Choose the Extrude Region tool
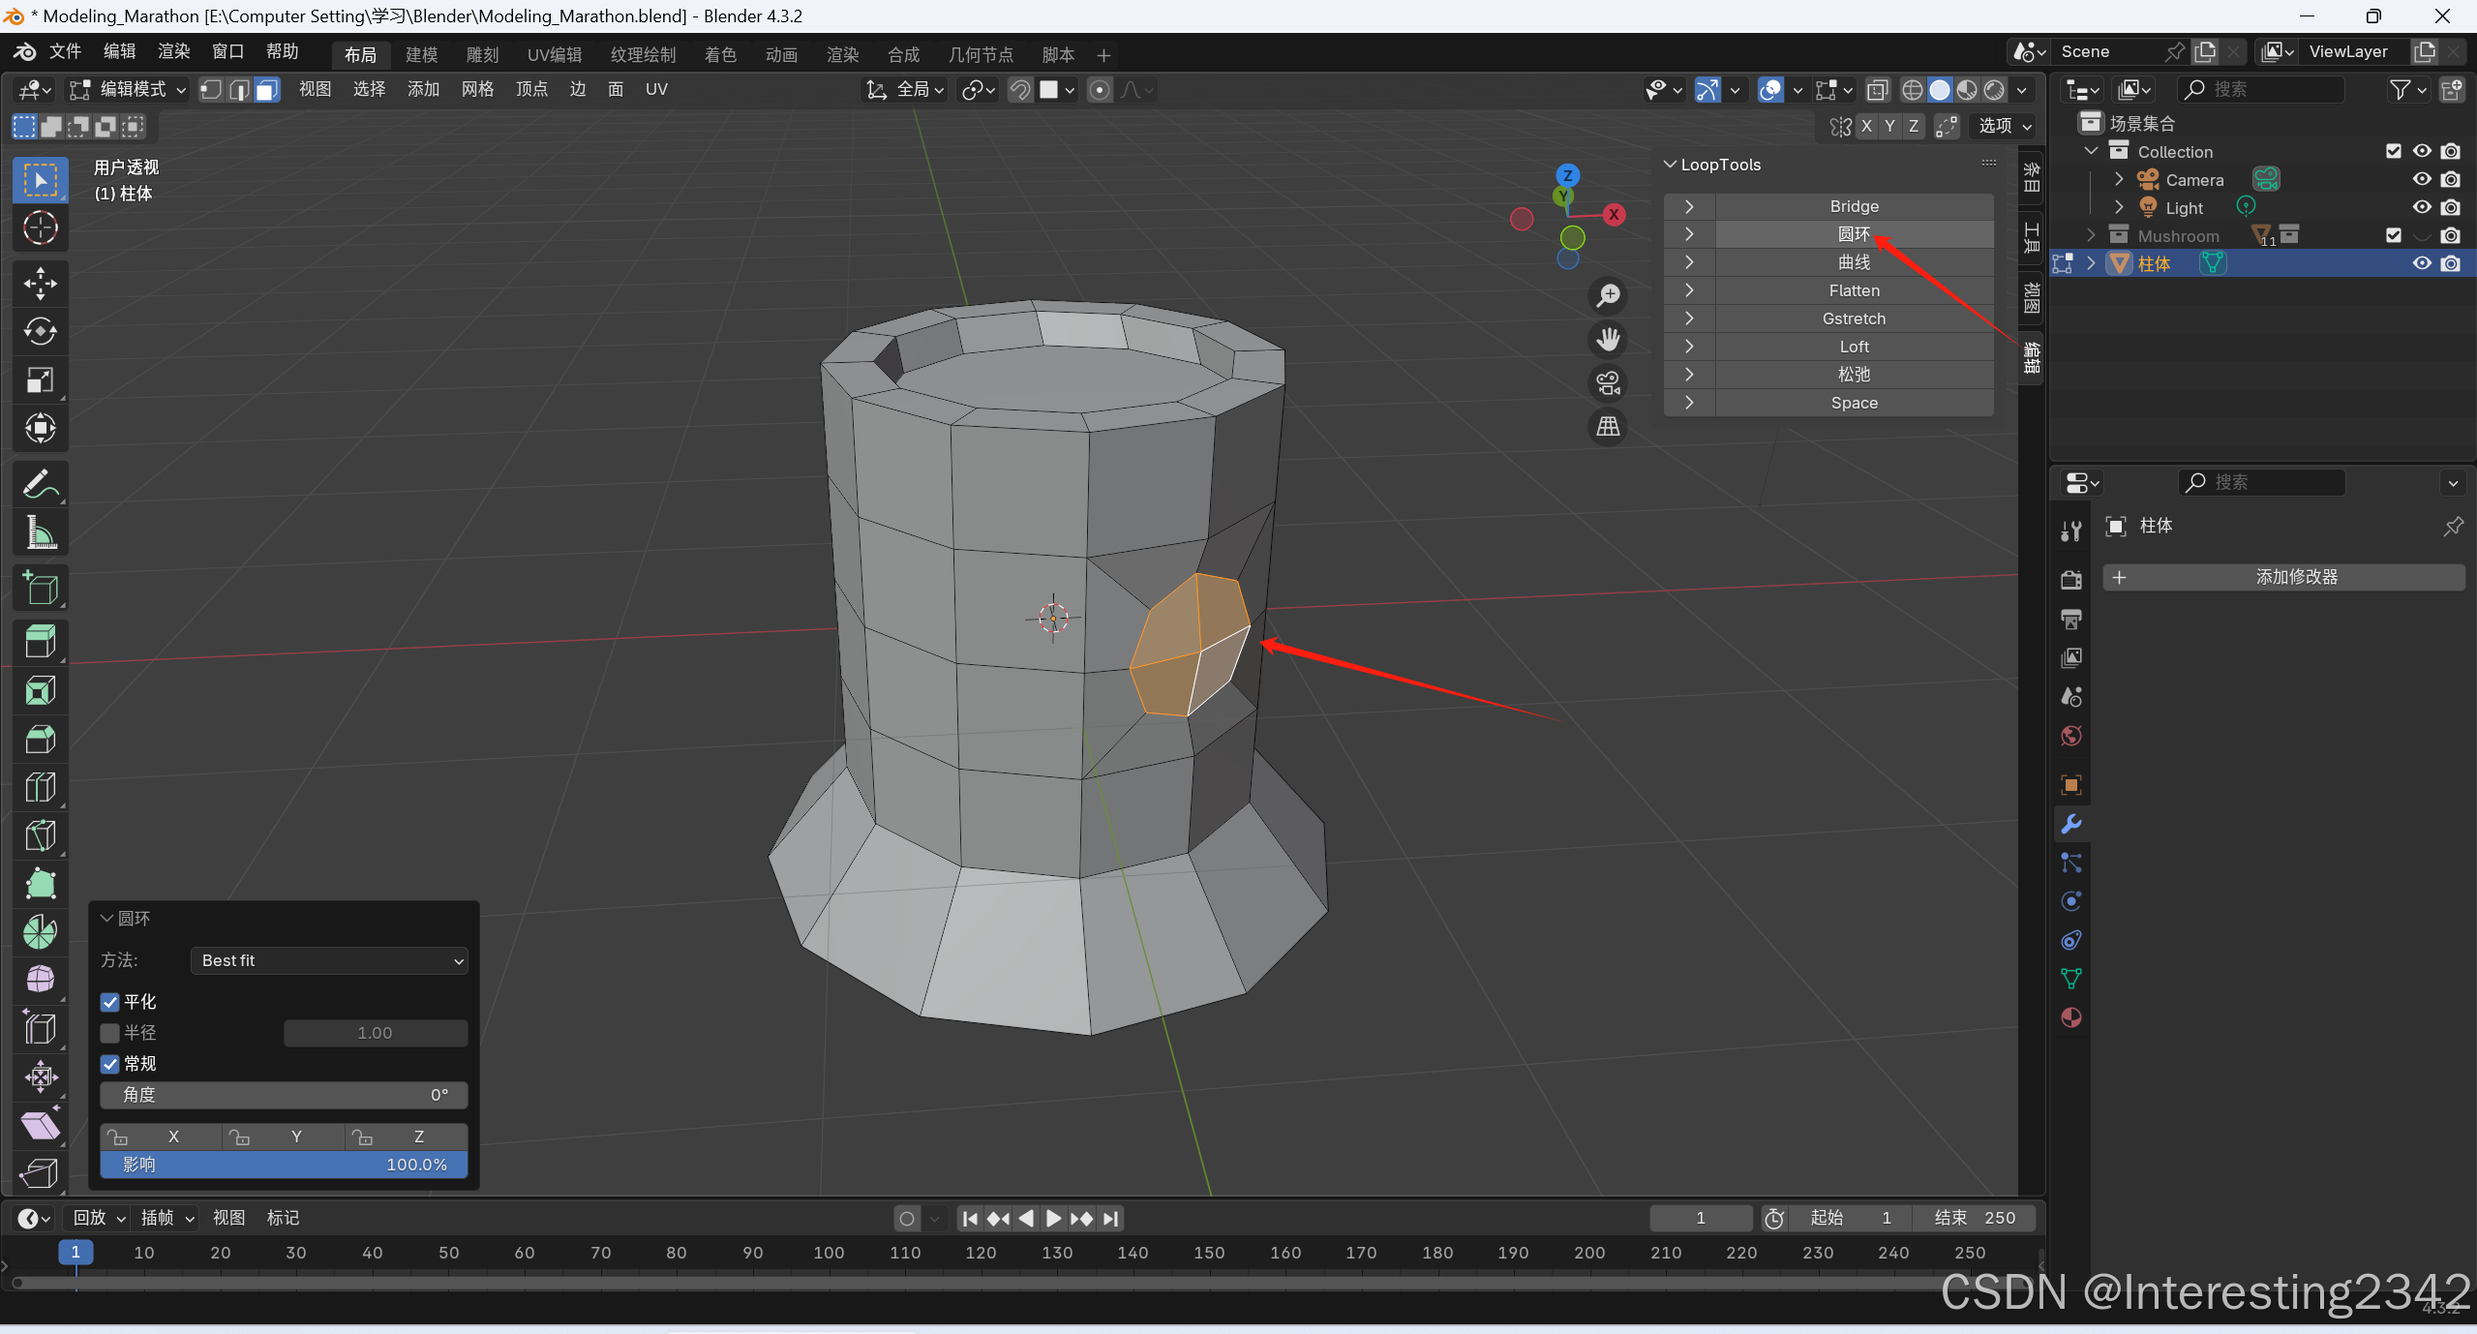 pos(40,642)
